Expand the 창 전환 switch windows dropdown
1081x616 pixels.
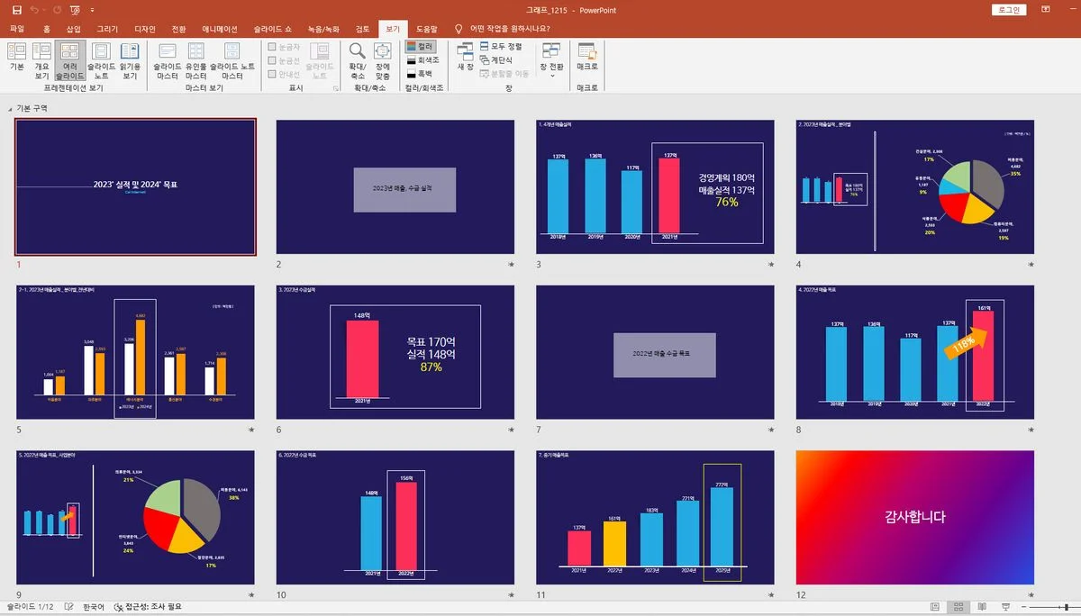551,61
